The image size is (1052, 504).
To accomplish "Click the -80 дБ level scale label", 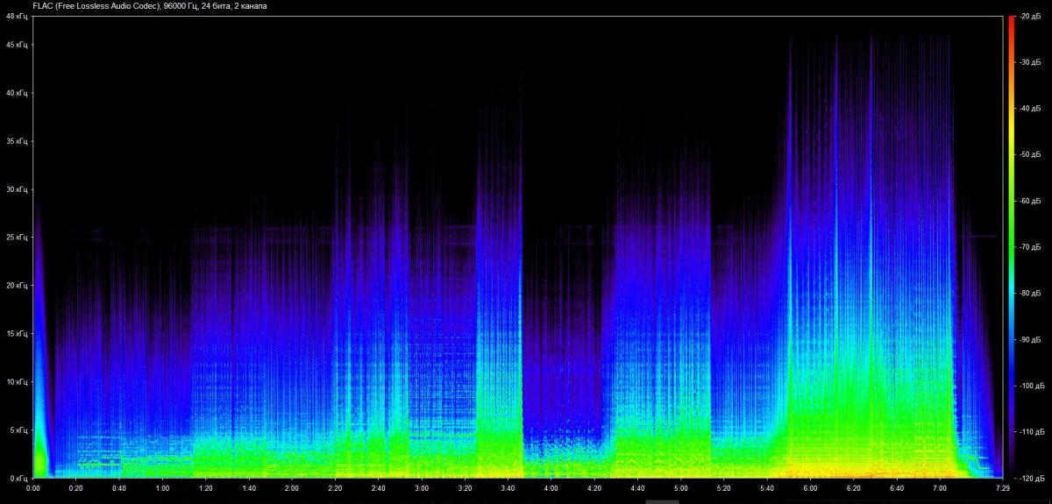I will (x=1031, y=294).
